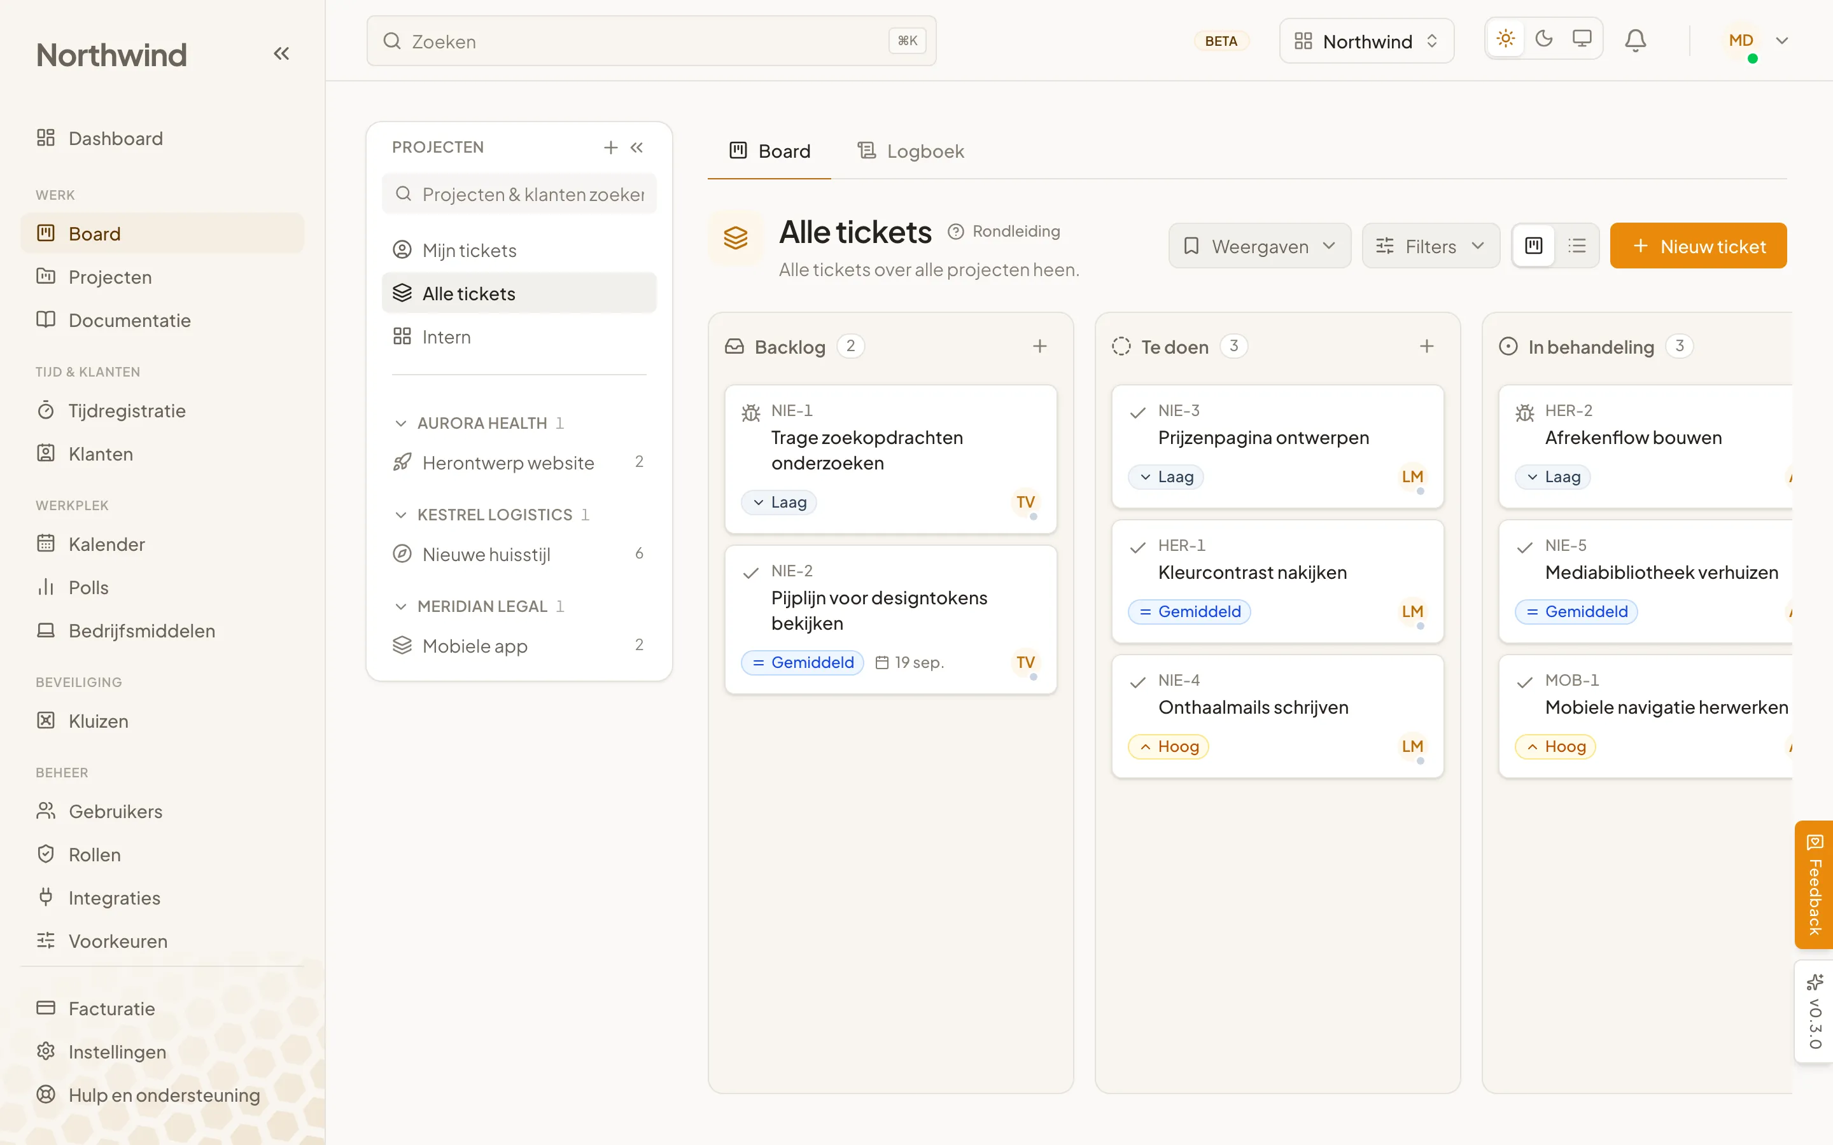Viewport: 1833px width, 1145px height.
Task: Open the Feedback side tab
Action: pos(1814,884)
